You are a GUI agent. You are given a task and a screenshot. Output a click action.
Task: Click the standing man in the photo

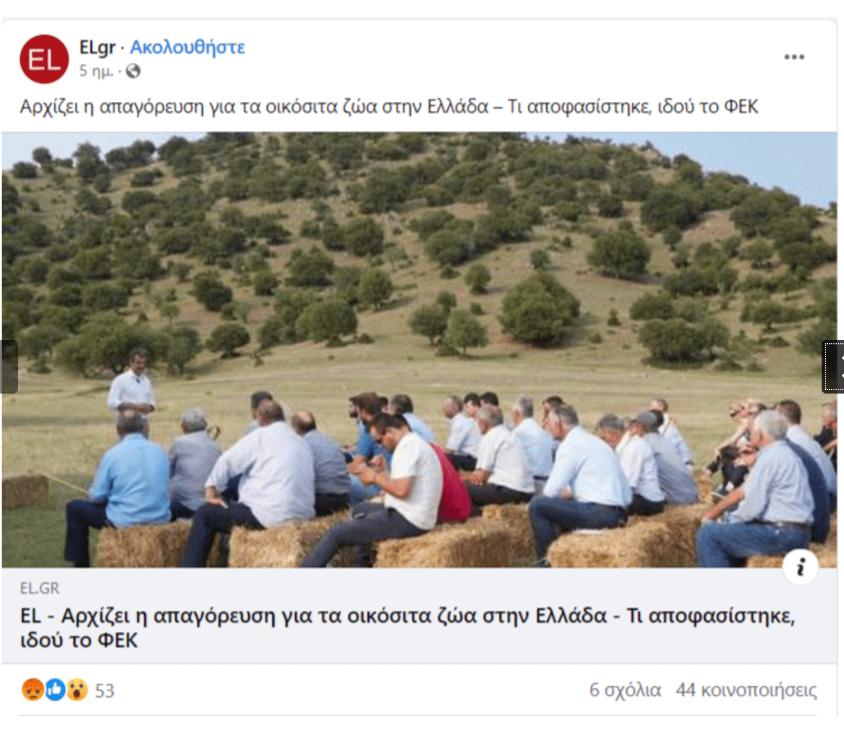(132, 386)
